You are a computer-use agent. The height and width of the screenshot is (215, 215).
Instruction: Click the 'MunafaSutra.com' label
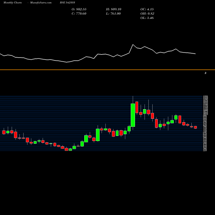pyautogui.click(x=41, y=3)
